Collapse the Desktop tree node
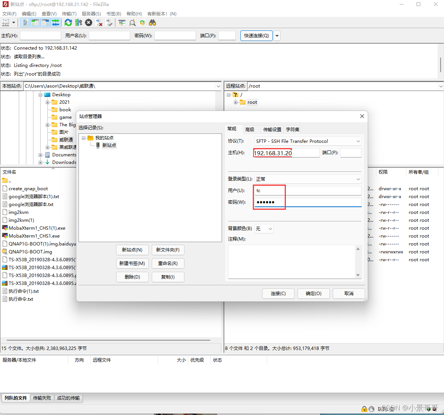 [x=41, y=95]
